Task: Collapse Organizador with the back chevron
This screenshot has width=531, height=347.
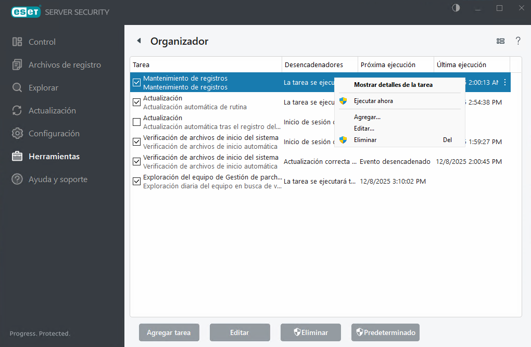Action: click(x=138, y=40)
